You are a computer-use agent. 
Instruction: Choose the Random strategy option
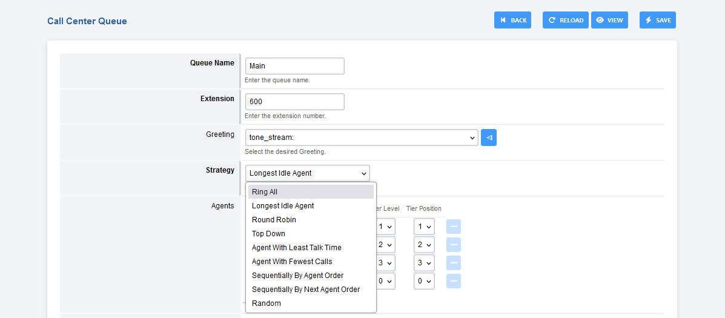pos(266,303)
